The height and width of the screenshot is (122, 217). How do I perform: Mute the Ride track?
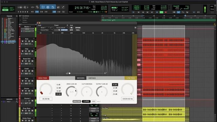(33, 81)
